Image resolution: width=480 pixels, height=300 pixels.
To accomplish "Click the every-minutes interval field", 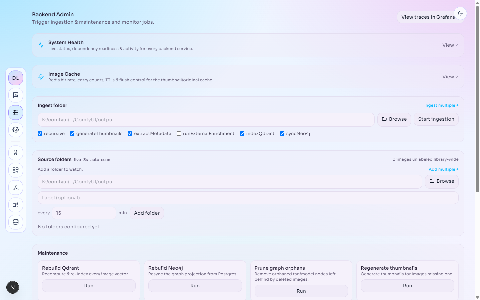I will click(84, 213).
